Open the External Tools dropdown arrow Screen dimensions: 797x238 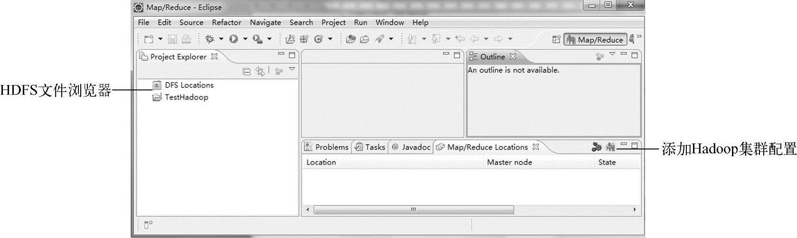[269, 39]
